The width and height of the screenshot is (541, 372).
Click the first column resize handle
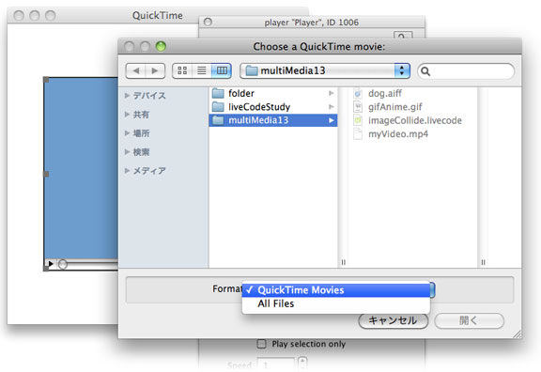[344, 262]
